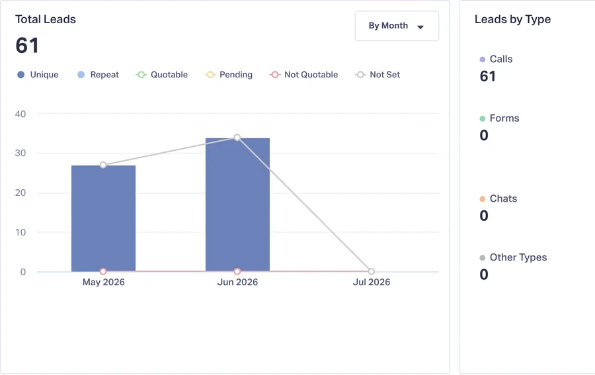This screenshot has height=375, width=595.
Task: Click the 20 y-axis value
Action: [20, 192]
